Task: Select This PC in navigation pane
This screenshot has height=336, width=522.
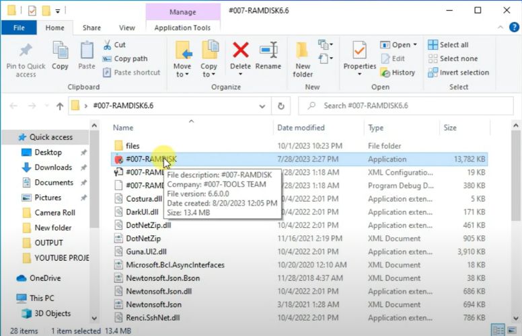Action: click(41, 298)
